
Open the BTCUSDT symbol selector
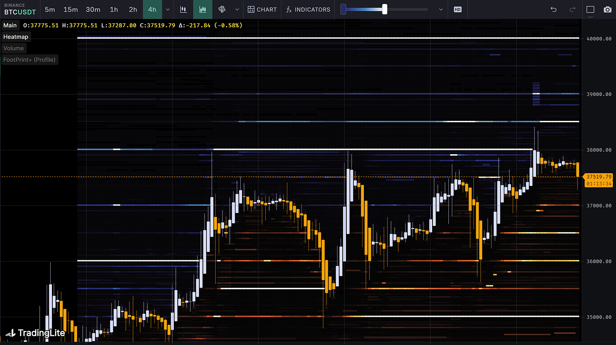pos(20,9)
